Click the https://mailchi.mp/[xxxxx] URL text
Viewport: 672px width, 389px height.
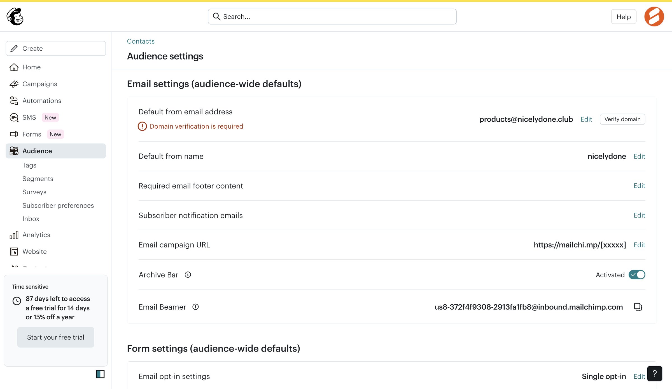pos(580,245)
